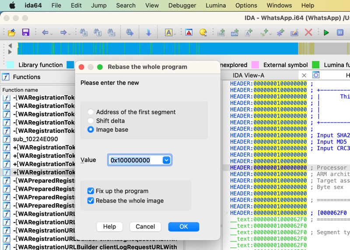Open the Edit menu
Image resolution: width=350 pixels, height=250 pixels.
tap(76, 5)
